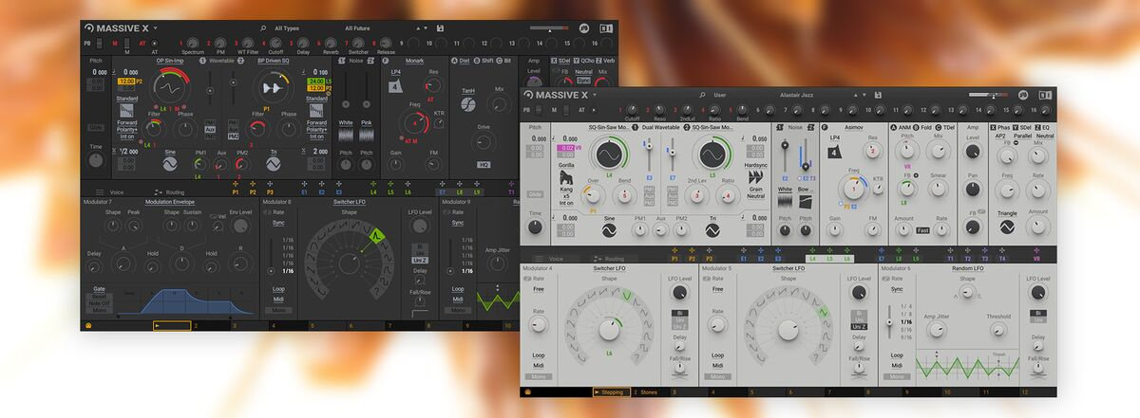Click the LP4 filter slope icon in Asimov filter
Viewport: 1140px width, 418px height.
coord(834,153)
